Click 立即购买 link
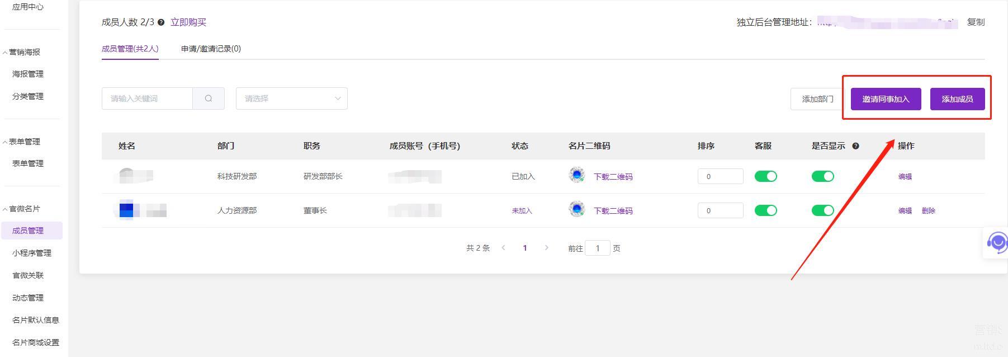 point(188,22)
